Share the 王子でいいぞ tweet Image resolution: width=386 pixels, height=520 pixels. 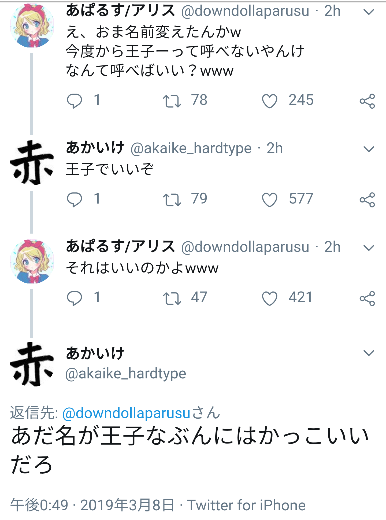[367, 200]
